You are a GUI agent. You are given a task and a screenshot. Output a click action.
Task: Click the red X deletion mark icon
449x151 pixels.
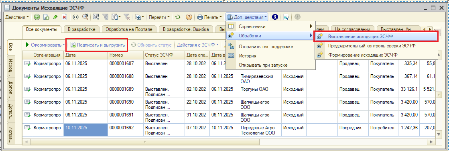pyautogui.click(x=65, y=17)
